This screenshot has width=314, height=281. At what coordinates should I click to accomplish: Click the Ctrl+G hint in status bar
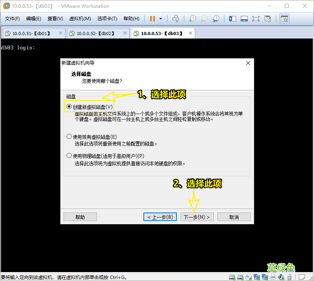coord(118,277)
